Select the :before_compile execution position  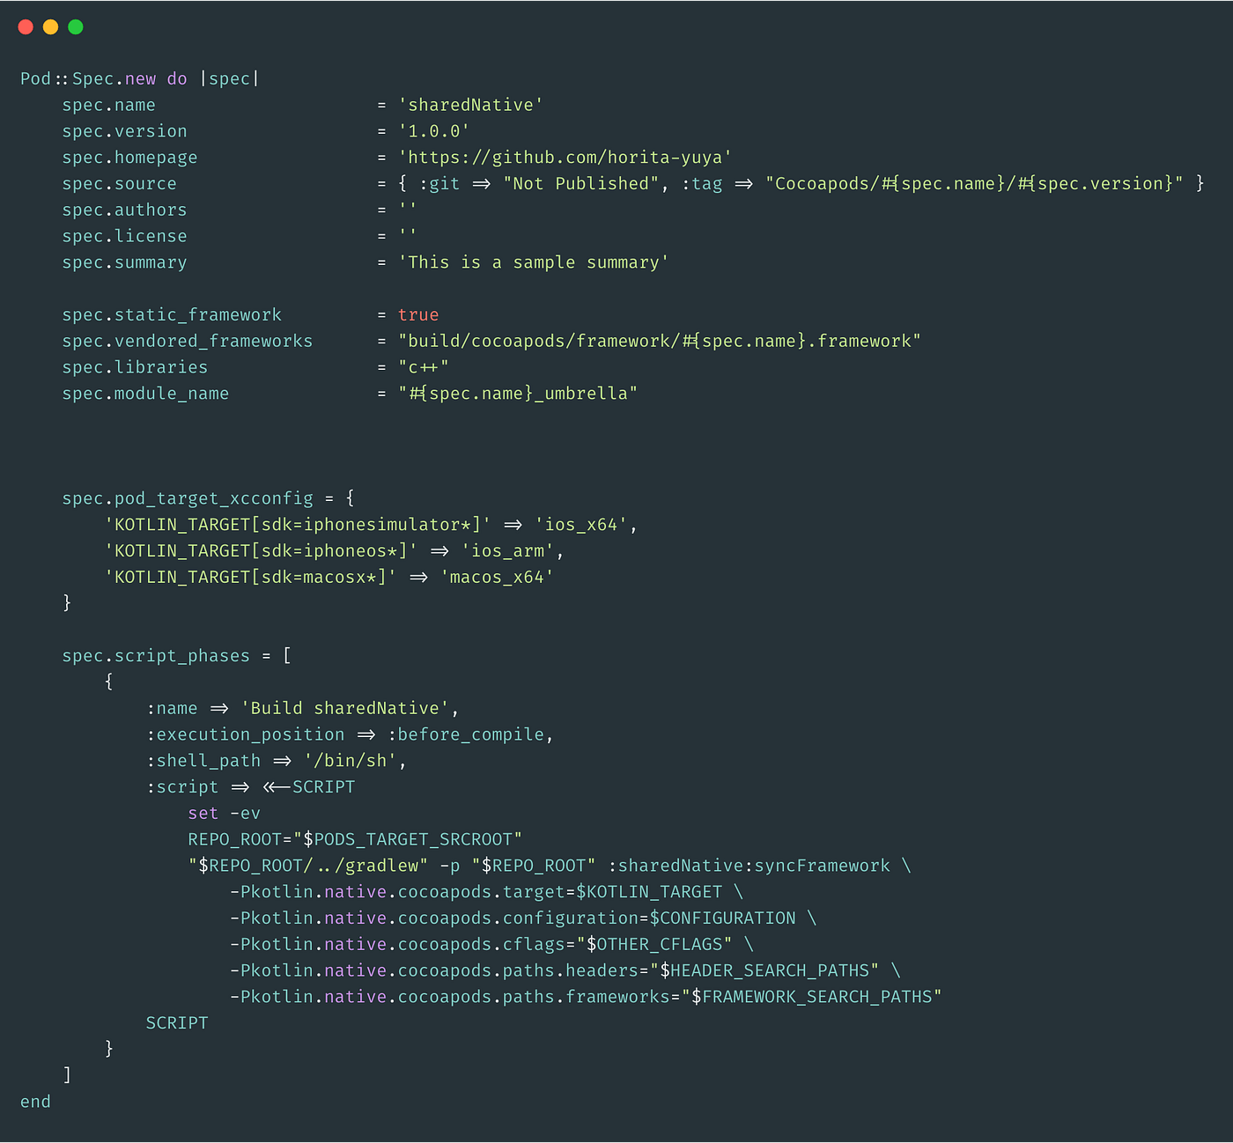(469, 734)
